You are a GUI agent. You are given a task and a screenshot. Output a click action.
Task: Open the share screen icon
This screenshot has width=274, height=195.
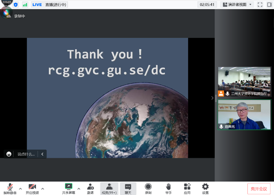pos(68,189)
